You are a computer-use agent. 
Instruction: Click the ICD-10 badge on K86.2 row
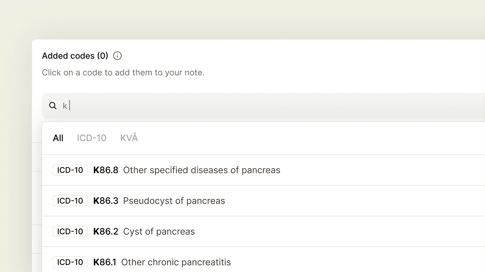coord(70,232)
